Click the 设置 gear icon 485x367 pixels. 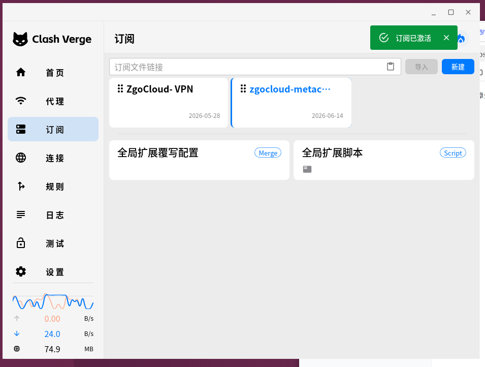point(21,271)
